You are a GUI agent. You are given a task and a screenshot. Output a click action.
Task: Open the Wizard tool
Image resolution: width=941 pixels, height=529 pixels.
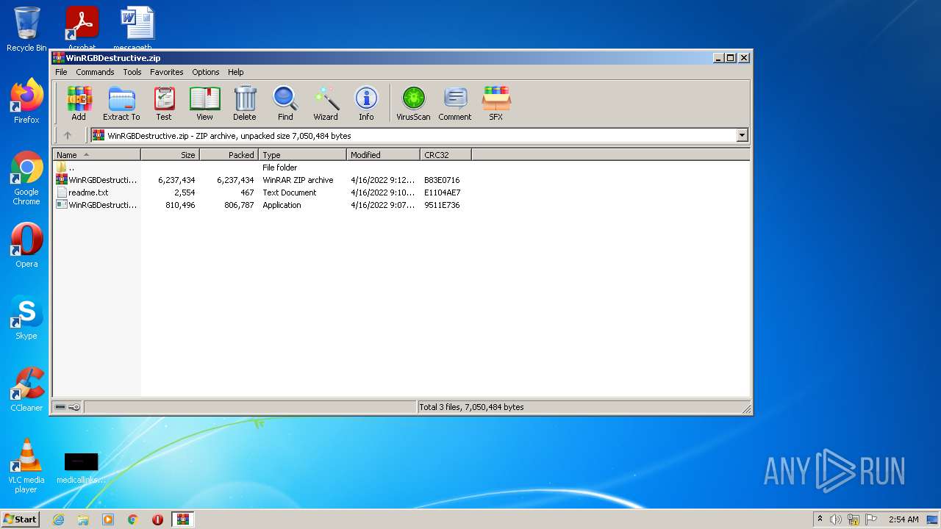[326, 104]
